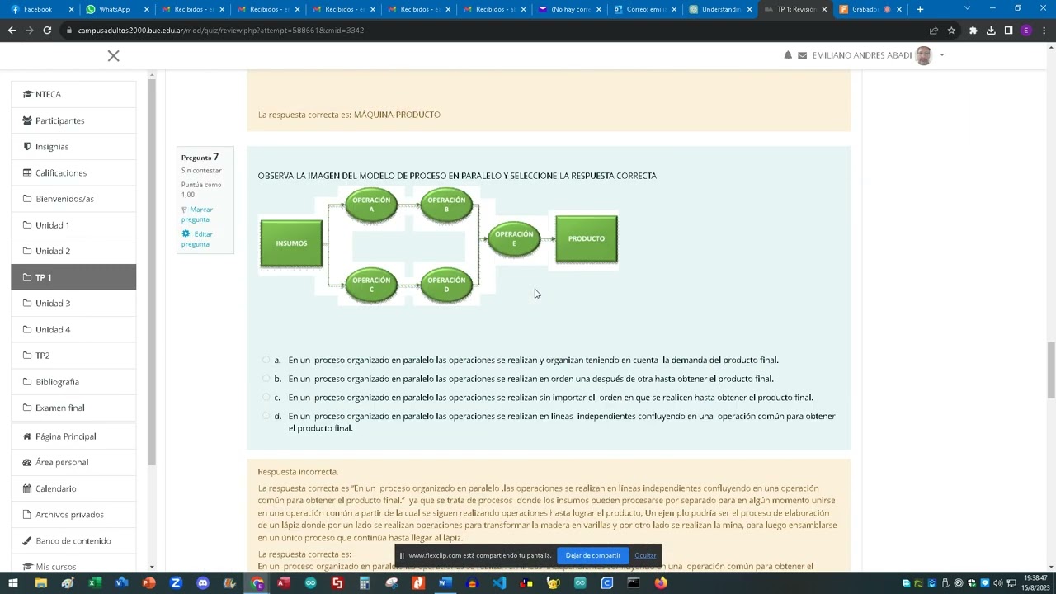Open Unidad 3 section

pos(73,304)
